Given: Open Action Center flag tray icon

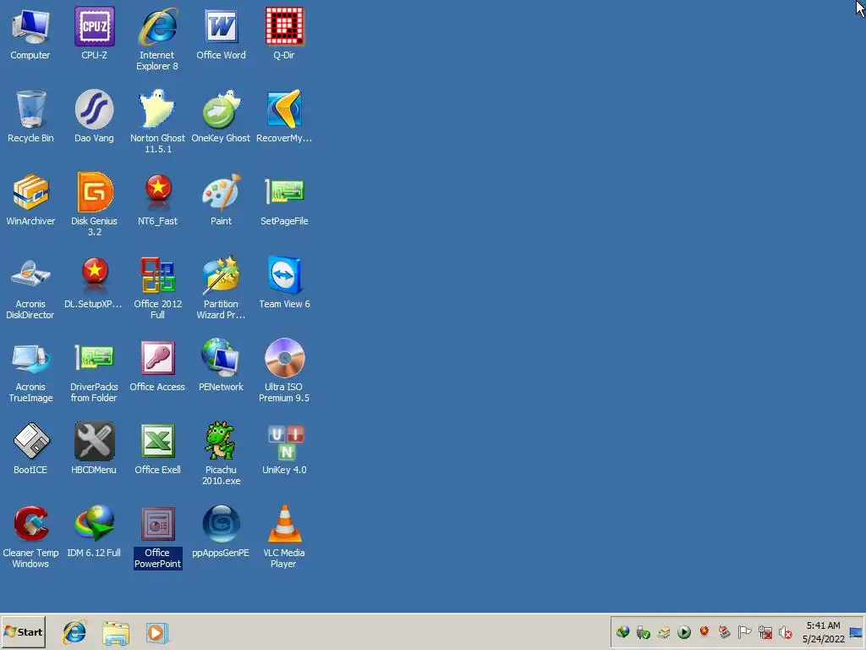Looking at the screenshot, I should 744,631.
